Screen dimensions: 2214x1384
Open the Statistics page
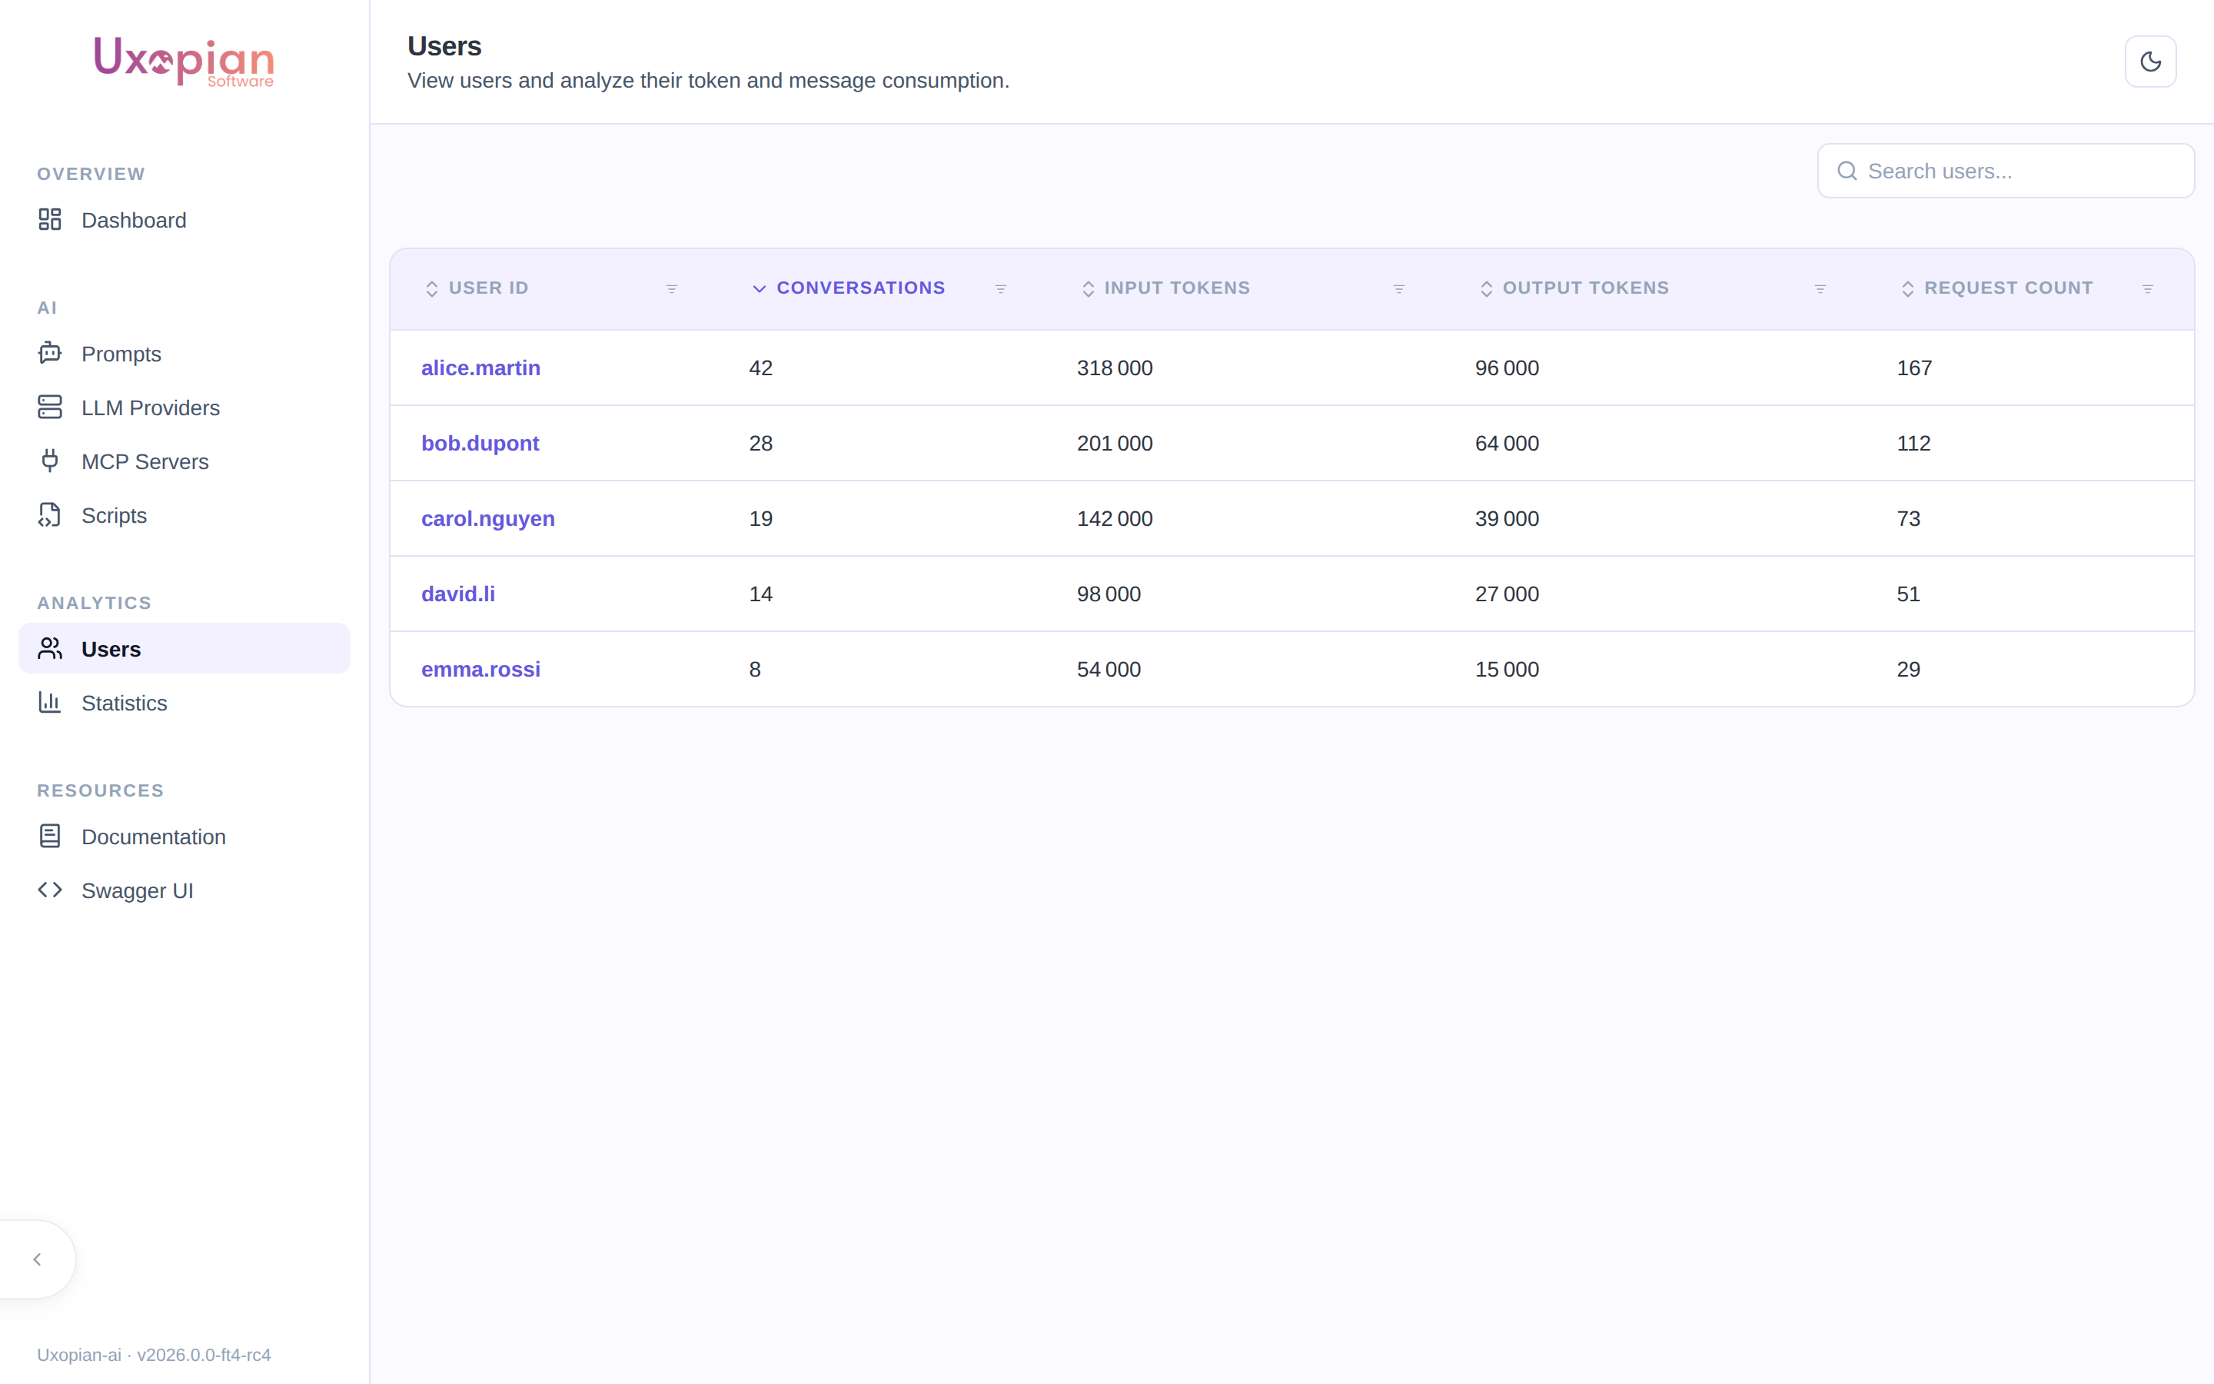pyautogui.click(x=184, y=703)
